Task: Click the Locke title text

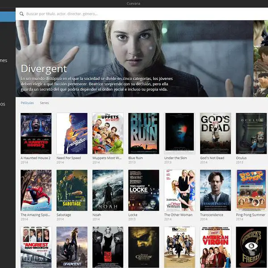Action: pos(133,215)
